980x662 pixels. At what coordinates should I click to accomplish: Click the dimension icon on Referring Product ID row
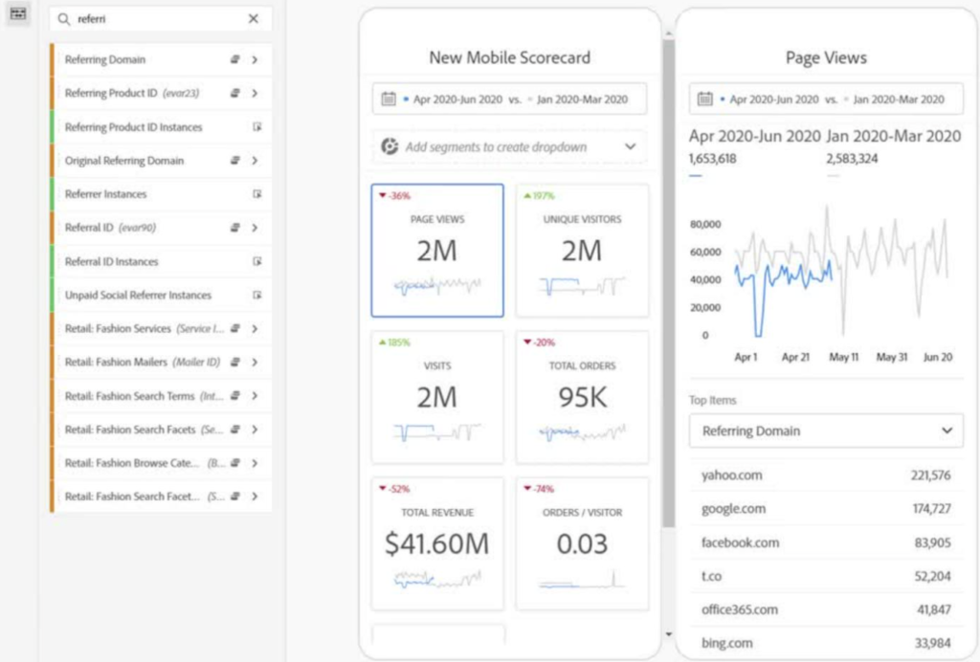[x=235, y=93]
